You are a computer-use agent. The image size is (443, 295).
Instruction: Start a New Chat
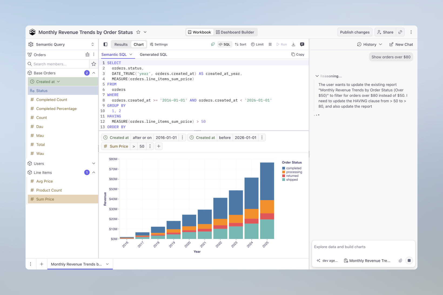401,44
